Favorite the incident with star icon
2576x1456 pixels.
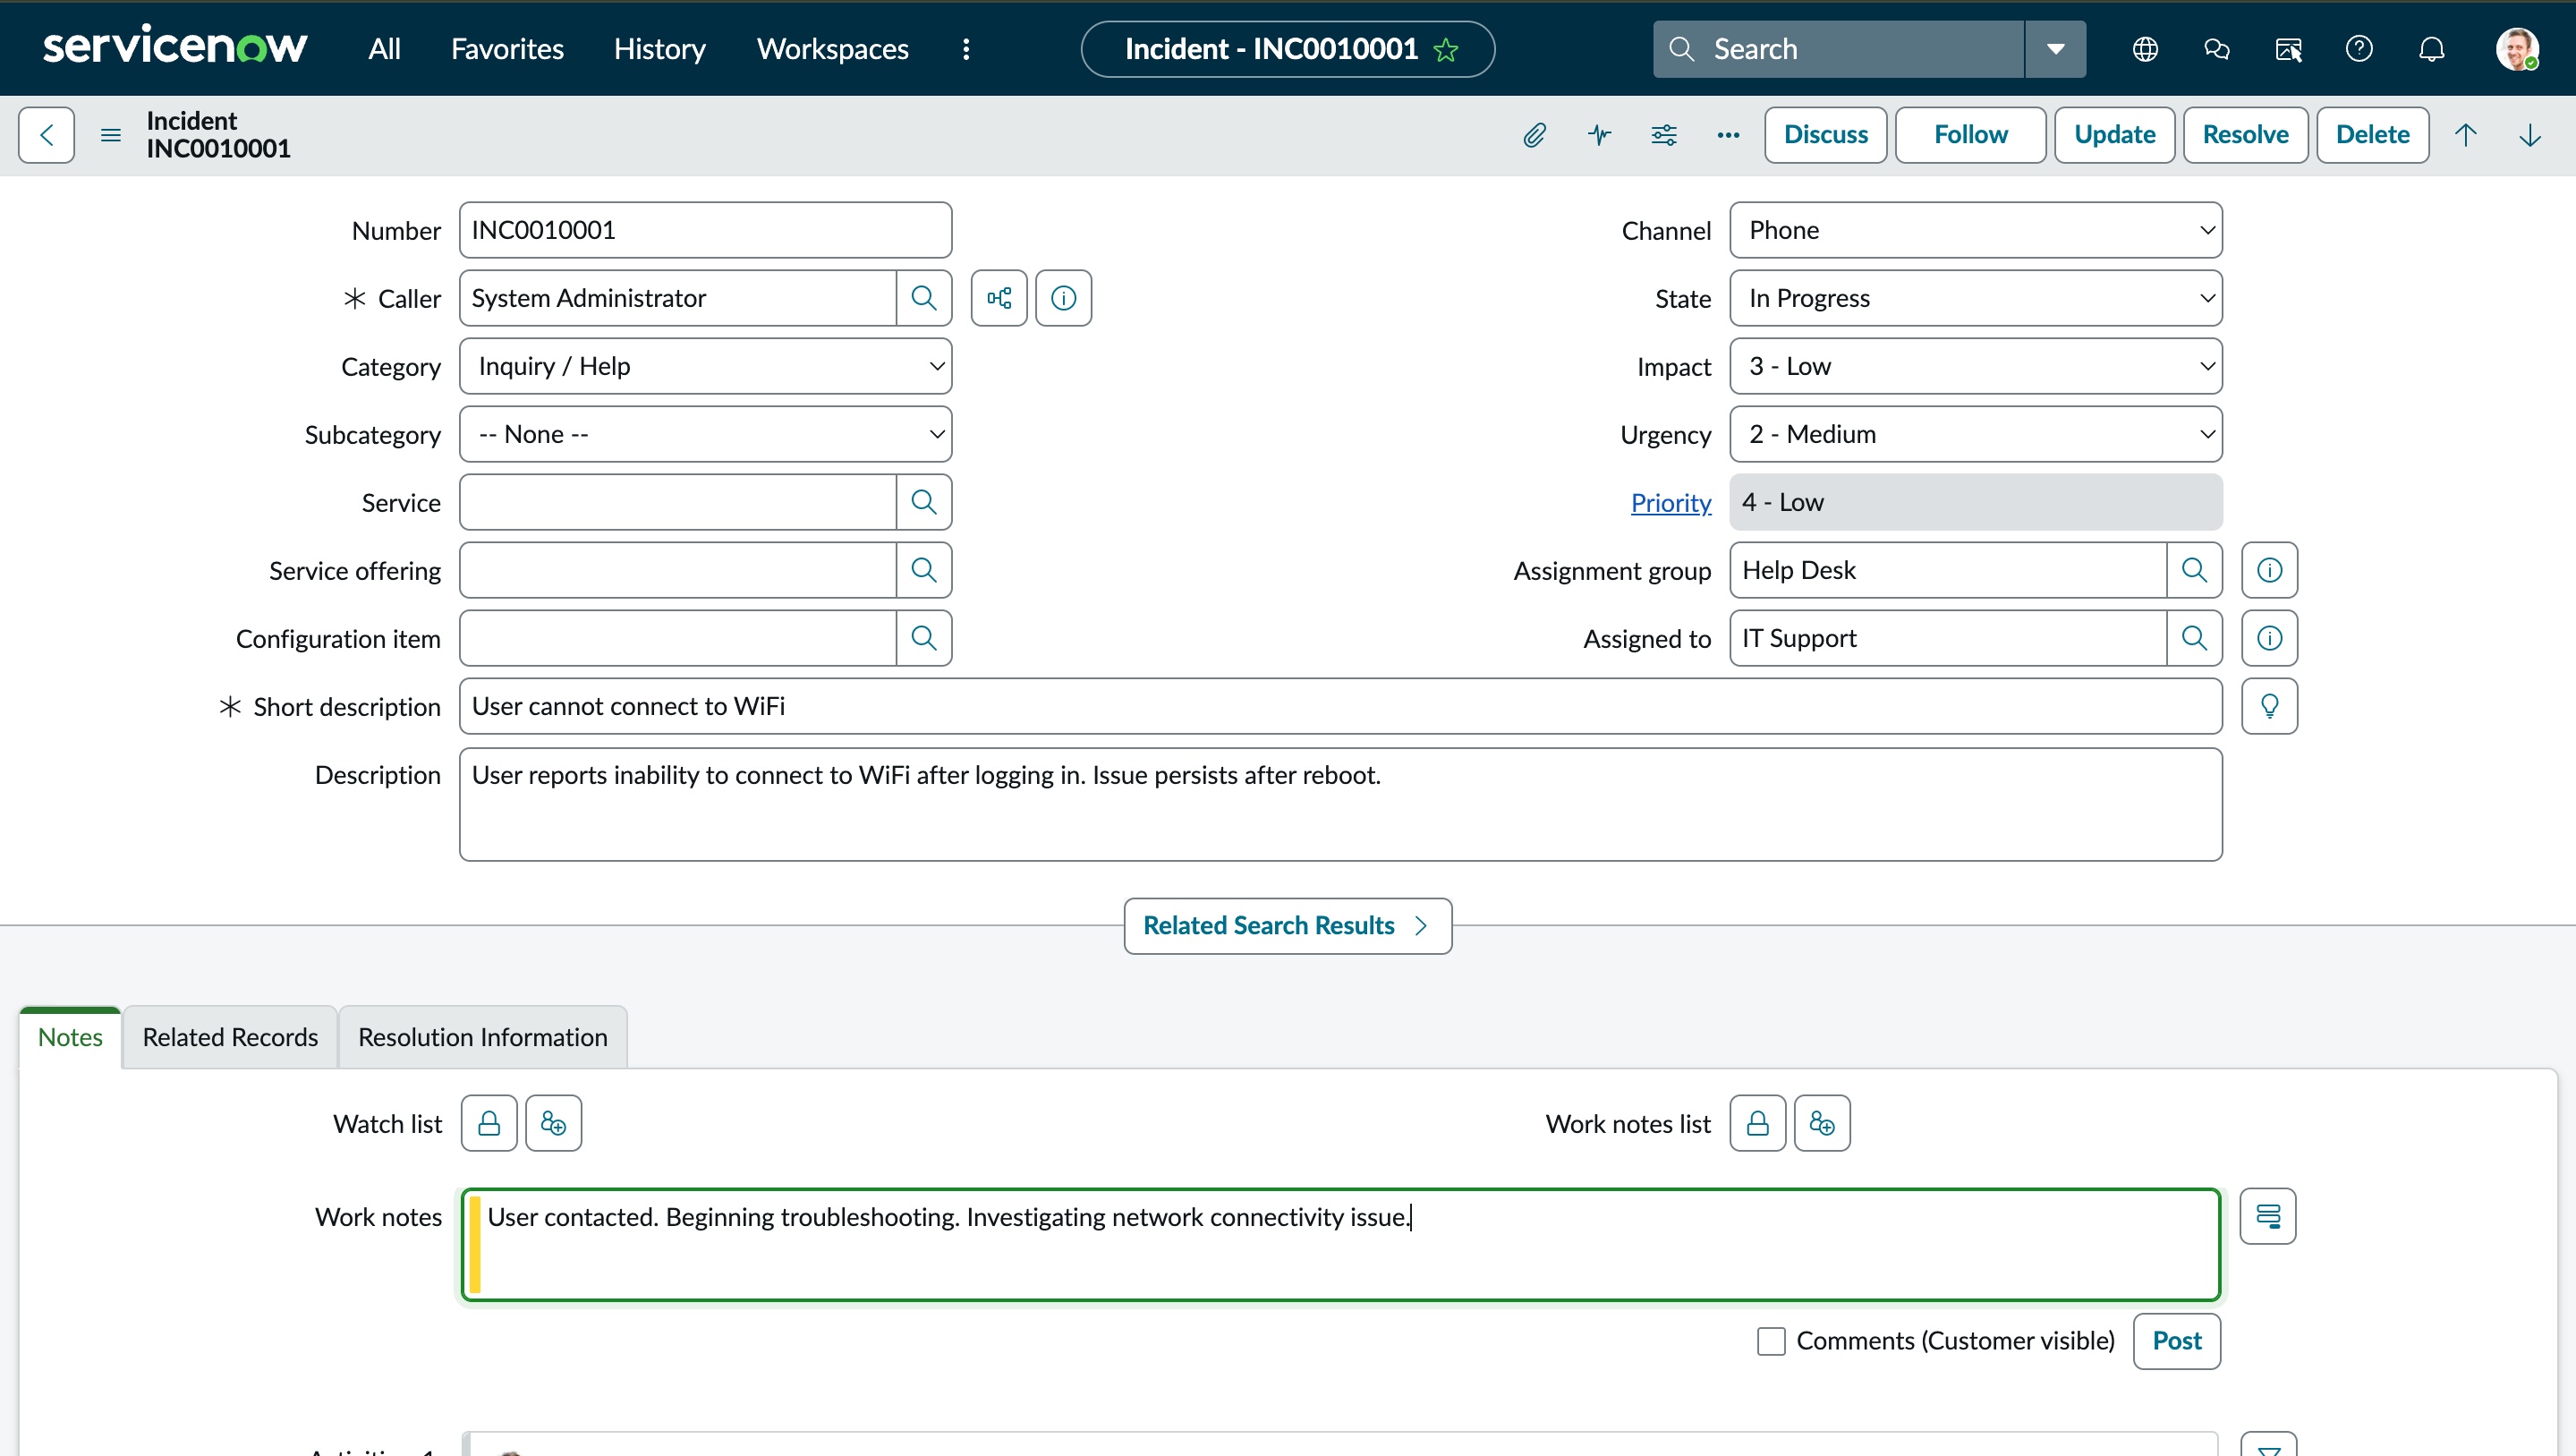[1446, 50]
